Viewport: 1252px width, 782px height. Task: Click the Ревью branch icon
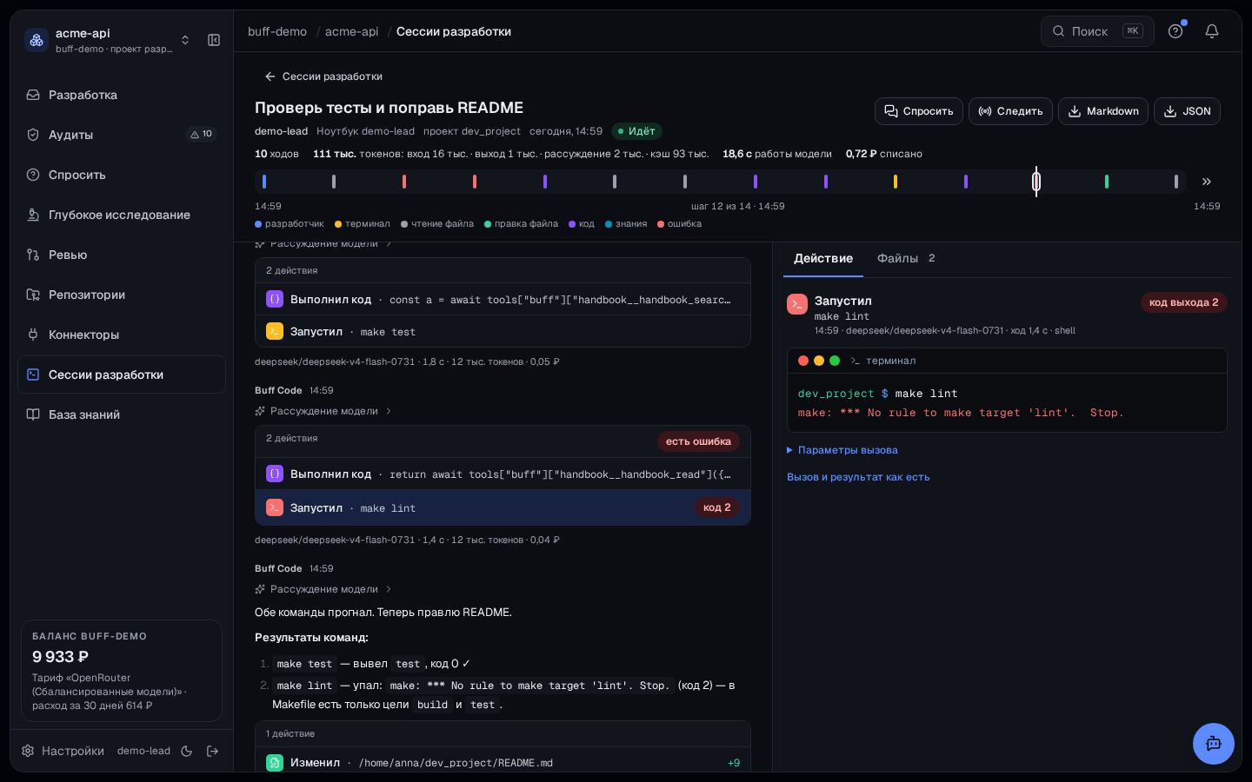pos(33,255)
